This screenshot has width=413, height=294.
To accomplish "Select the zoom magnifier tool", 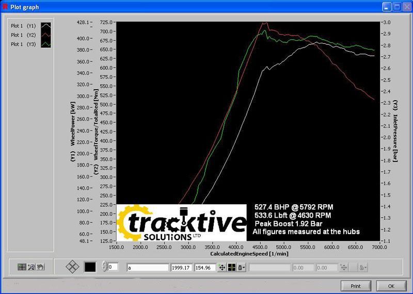I will [31, 267].
